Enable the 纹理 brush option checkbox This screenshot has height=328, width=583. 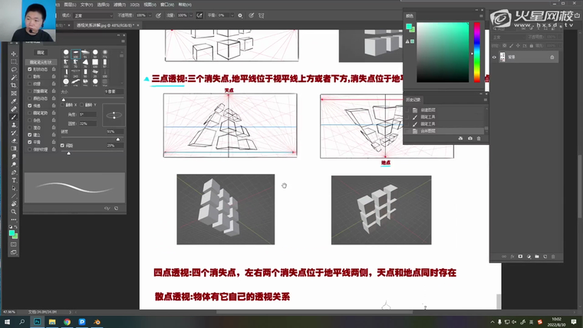30,83
